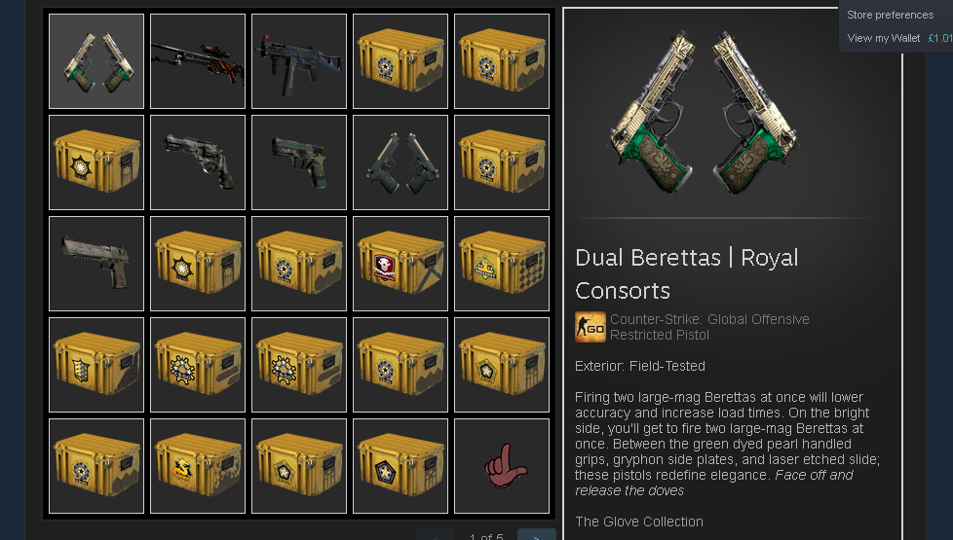
Task: Go to next inventory page
Action: tap(536, 535)
